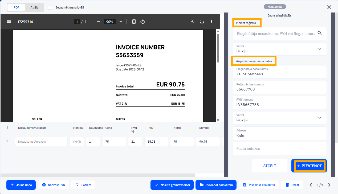
Task: Click row 1 Cena field with 75
Action: pos(114,142)
